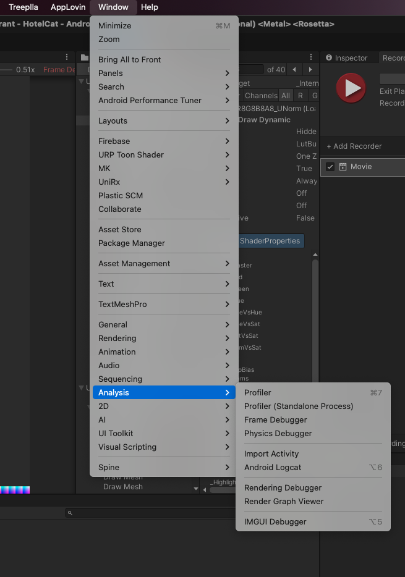
Task: Expand the Layouts submenu
Action: [164, 120]
